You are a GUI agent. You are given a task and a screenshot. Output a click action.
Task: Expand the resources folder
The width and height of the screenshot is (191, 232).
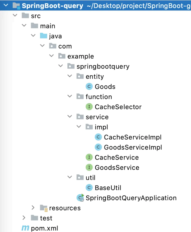(x=34, y=208)
